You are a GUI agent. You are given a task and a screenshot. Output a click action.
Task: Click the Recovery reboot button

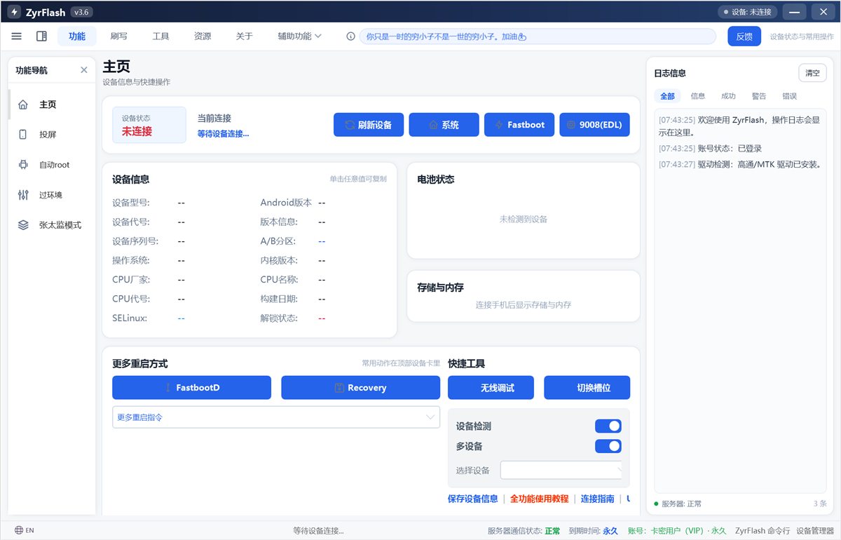(x=360, y=387)
